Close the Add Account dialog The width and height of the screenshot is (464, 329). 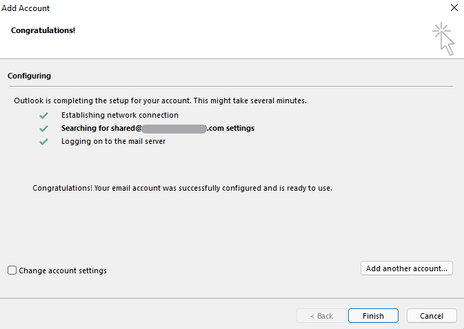454,8
